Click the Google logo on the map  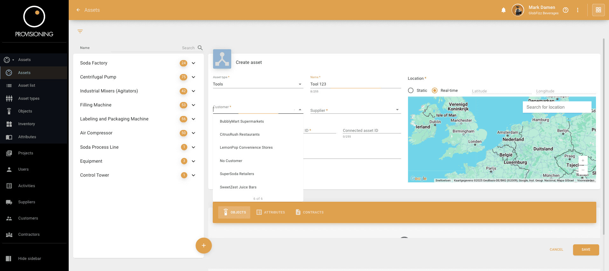click(x=419, y=179)
